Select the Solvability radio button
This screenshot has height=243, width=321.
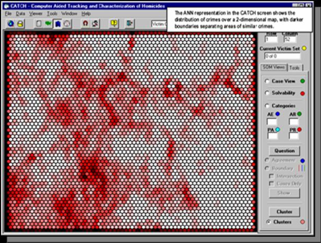(x=267, y=93)
